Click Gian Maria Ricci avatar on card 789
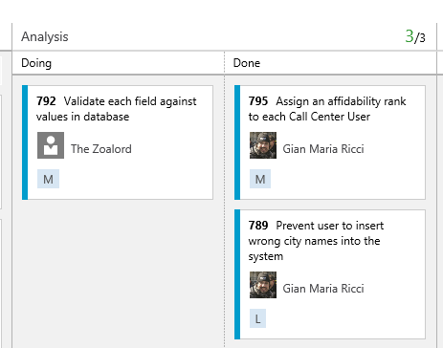Viewport: 443px width, 348px height. pos(263,285)
